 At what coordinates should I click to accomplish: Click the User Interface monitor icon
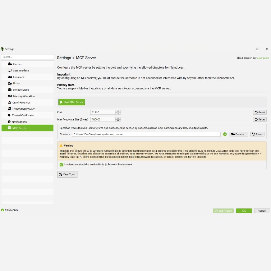(x=10, y=70)
